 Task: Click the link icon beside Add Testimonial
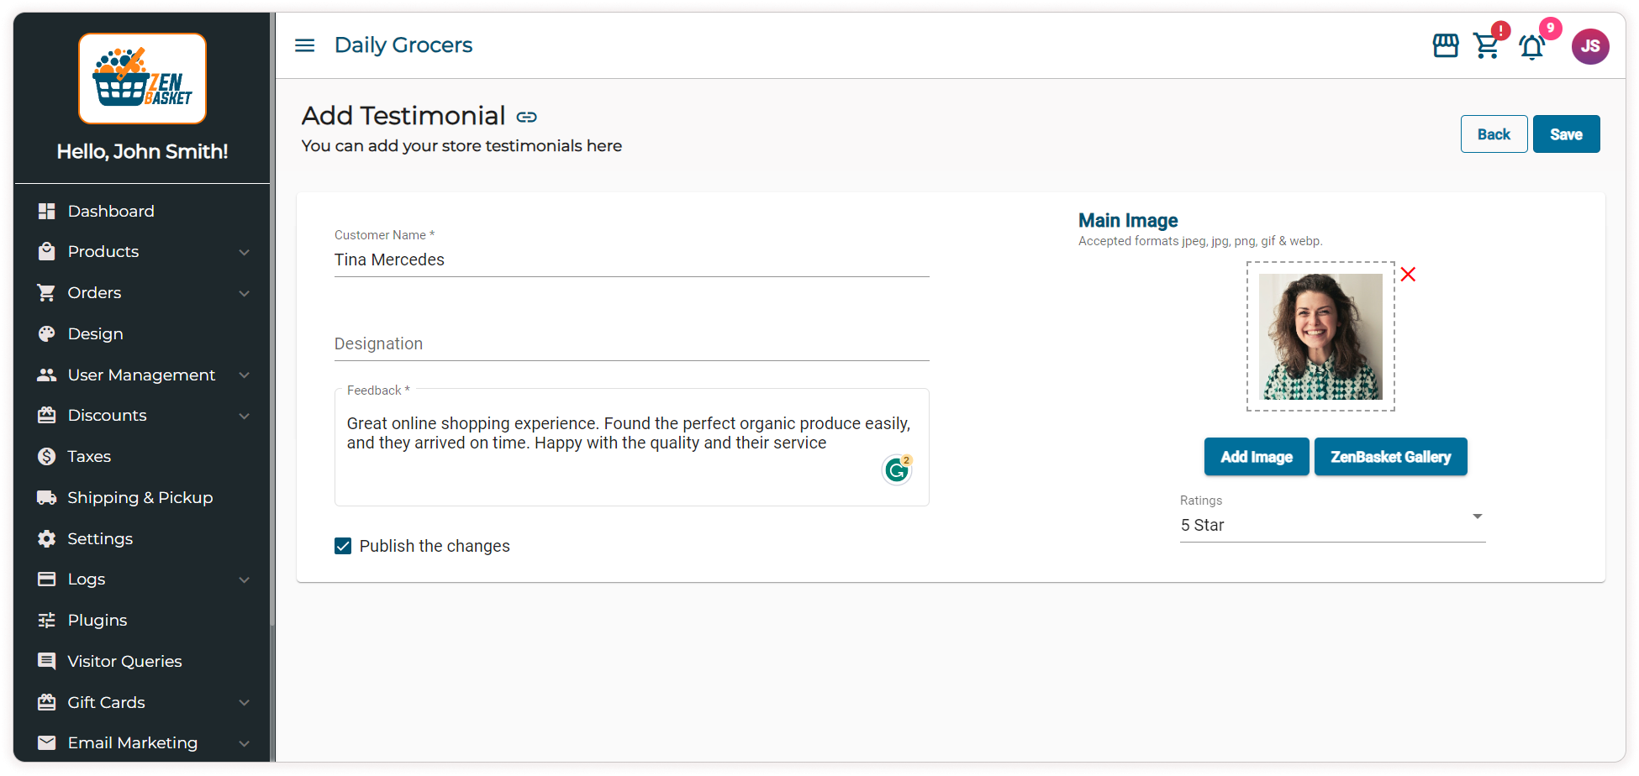pos(527,117)
